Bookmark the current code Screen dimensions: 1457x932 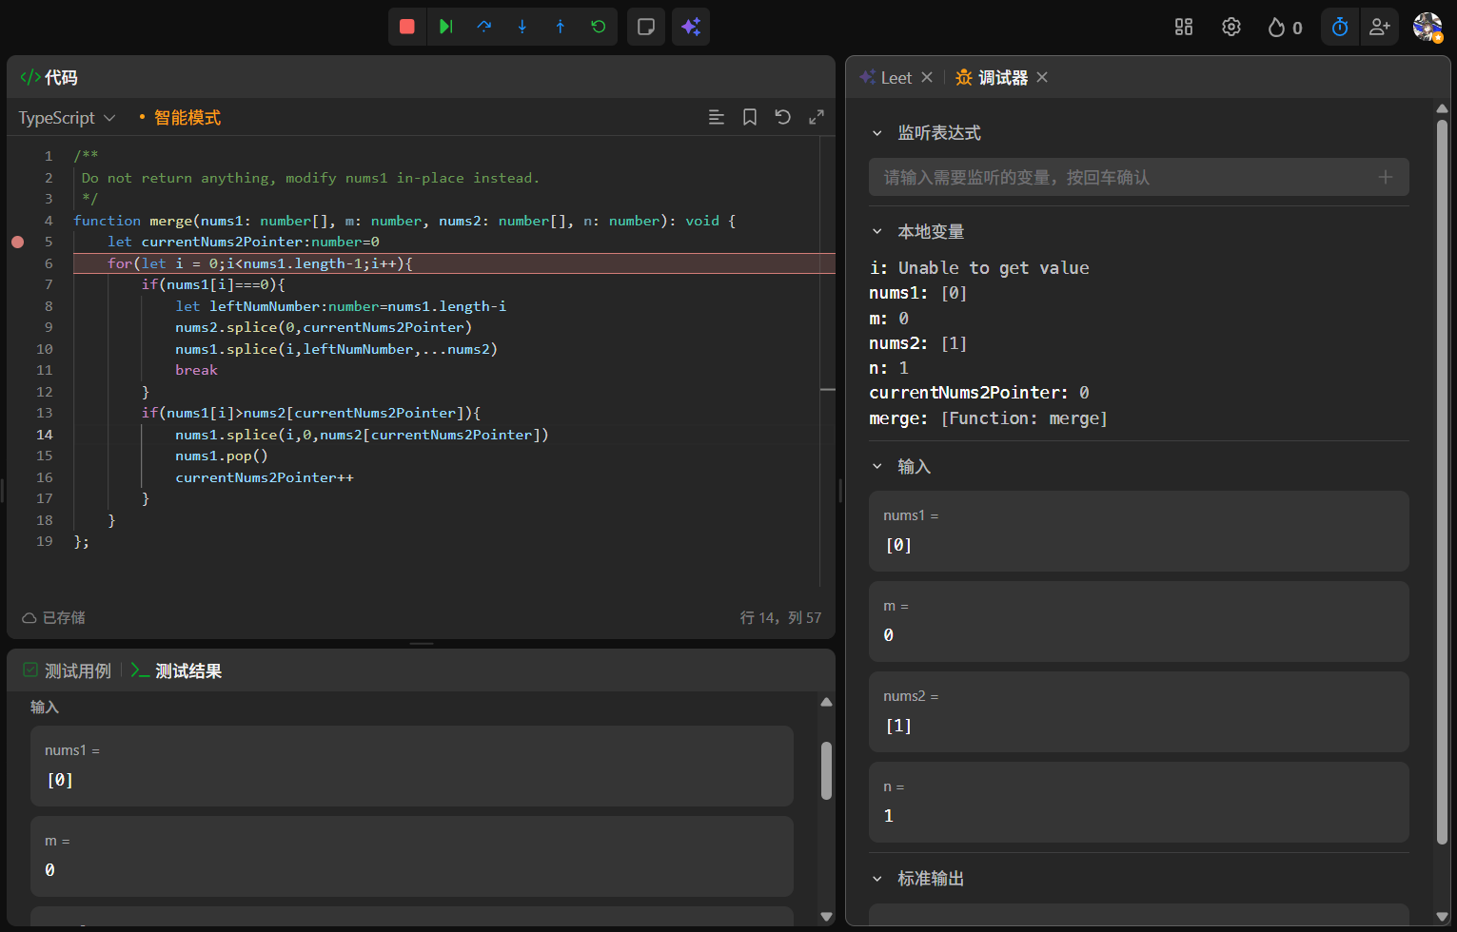[x=750, y=117]
